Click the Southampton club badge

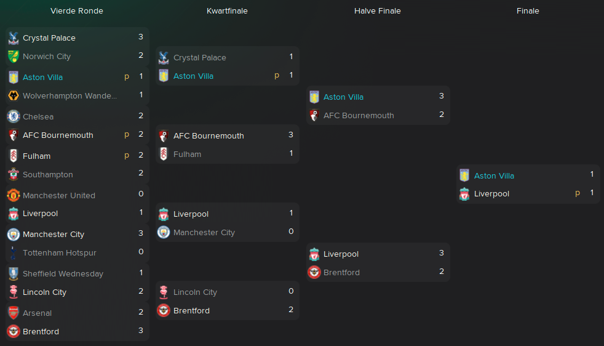click(14, 174)
